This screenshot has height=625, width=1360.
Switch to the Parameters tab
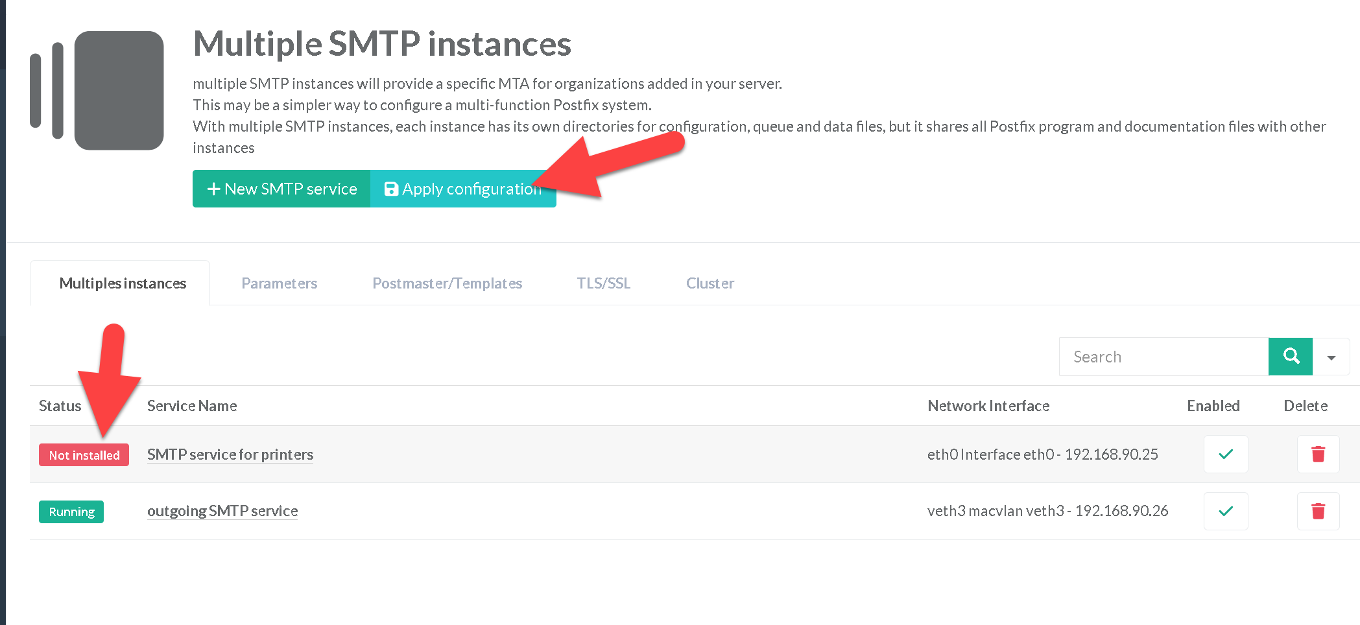[x=279, y=283]
